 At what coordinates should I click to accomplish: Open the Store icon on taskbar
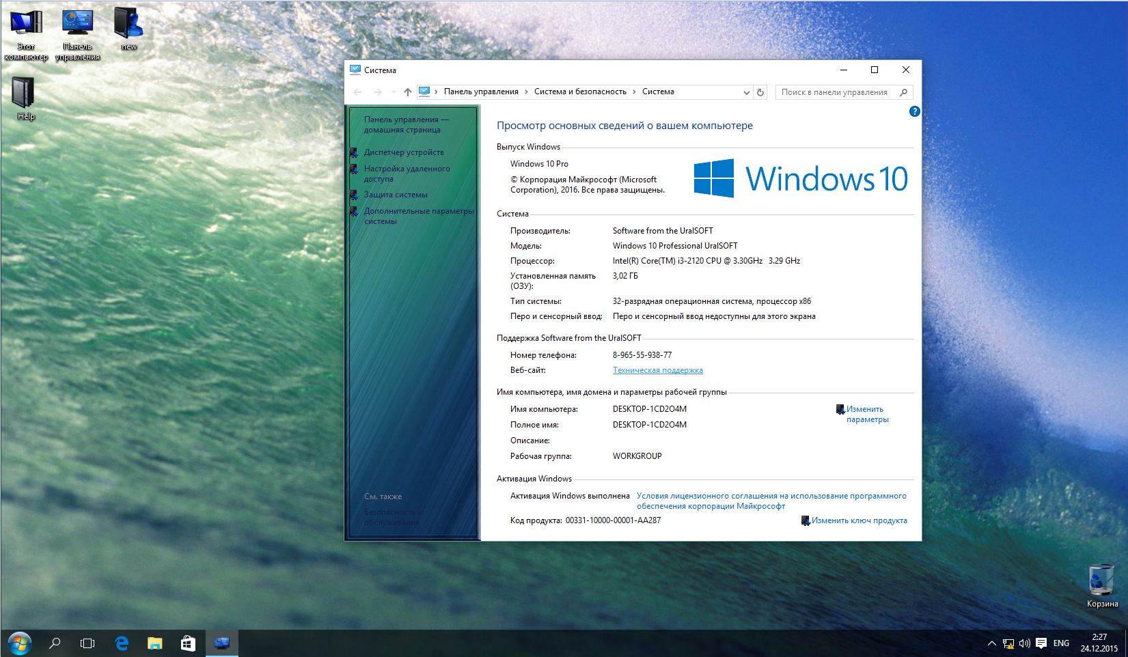click(x=188, y=643)
